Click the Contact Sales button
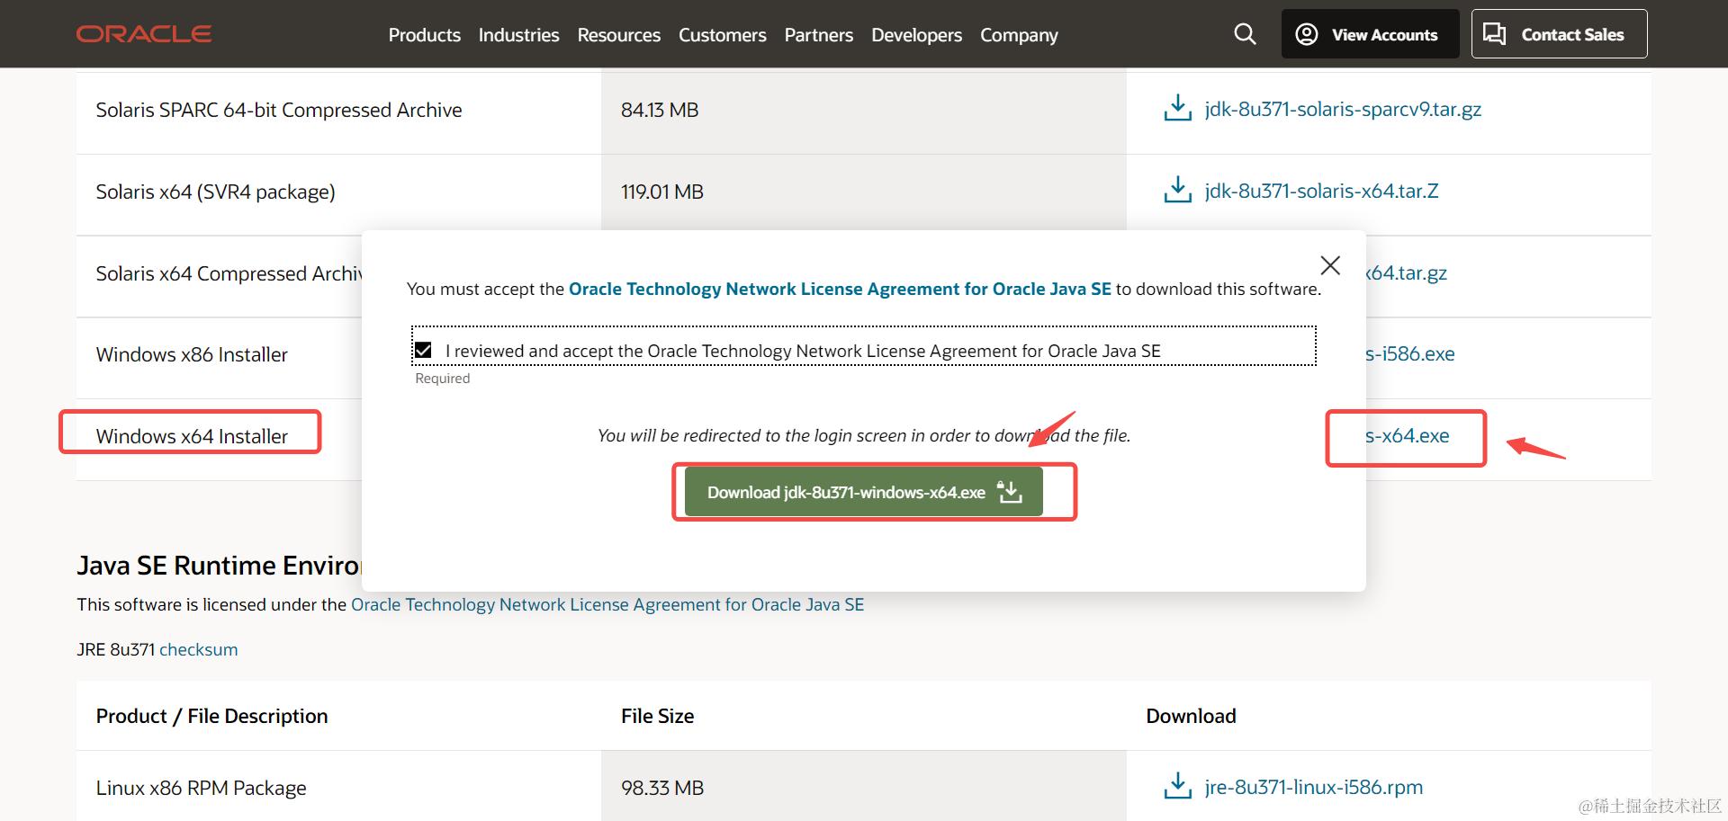Viewport: 1728px width, 821px height. click(x=1559, y=34)
